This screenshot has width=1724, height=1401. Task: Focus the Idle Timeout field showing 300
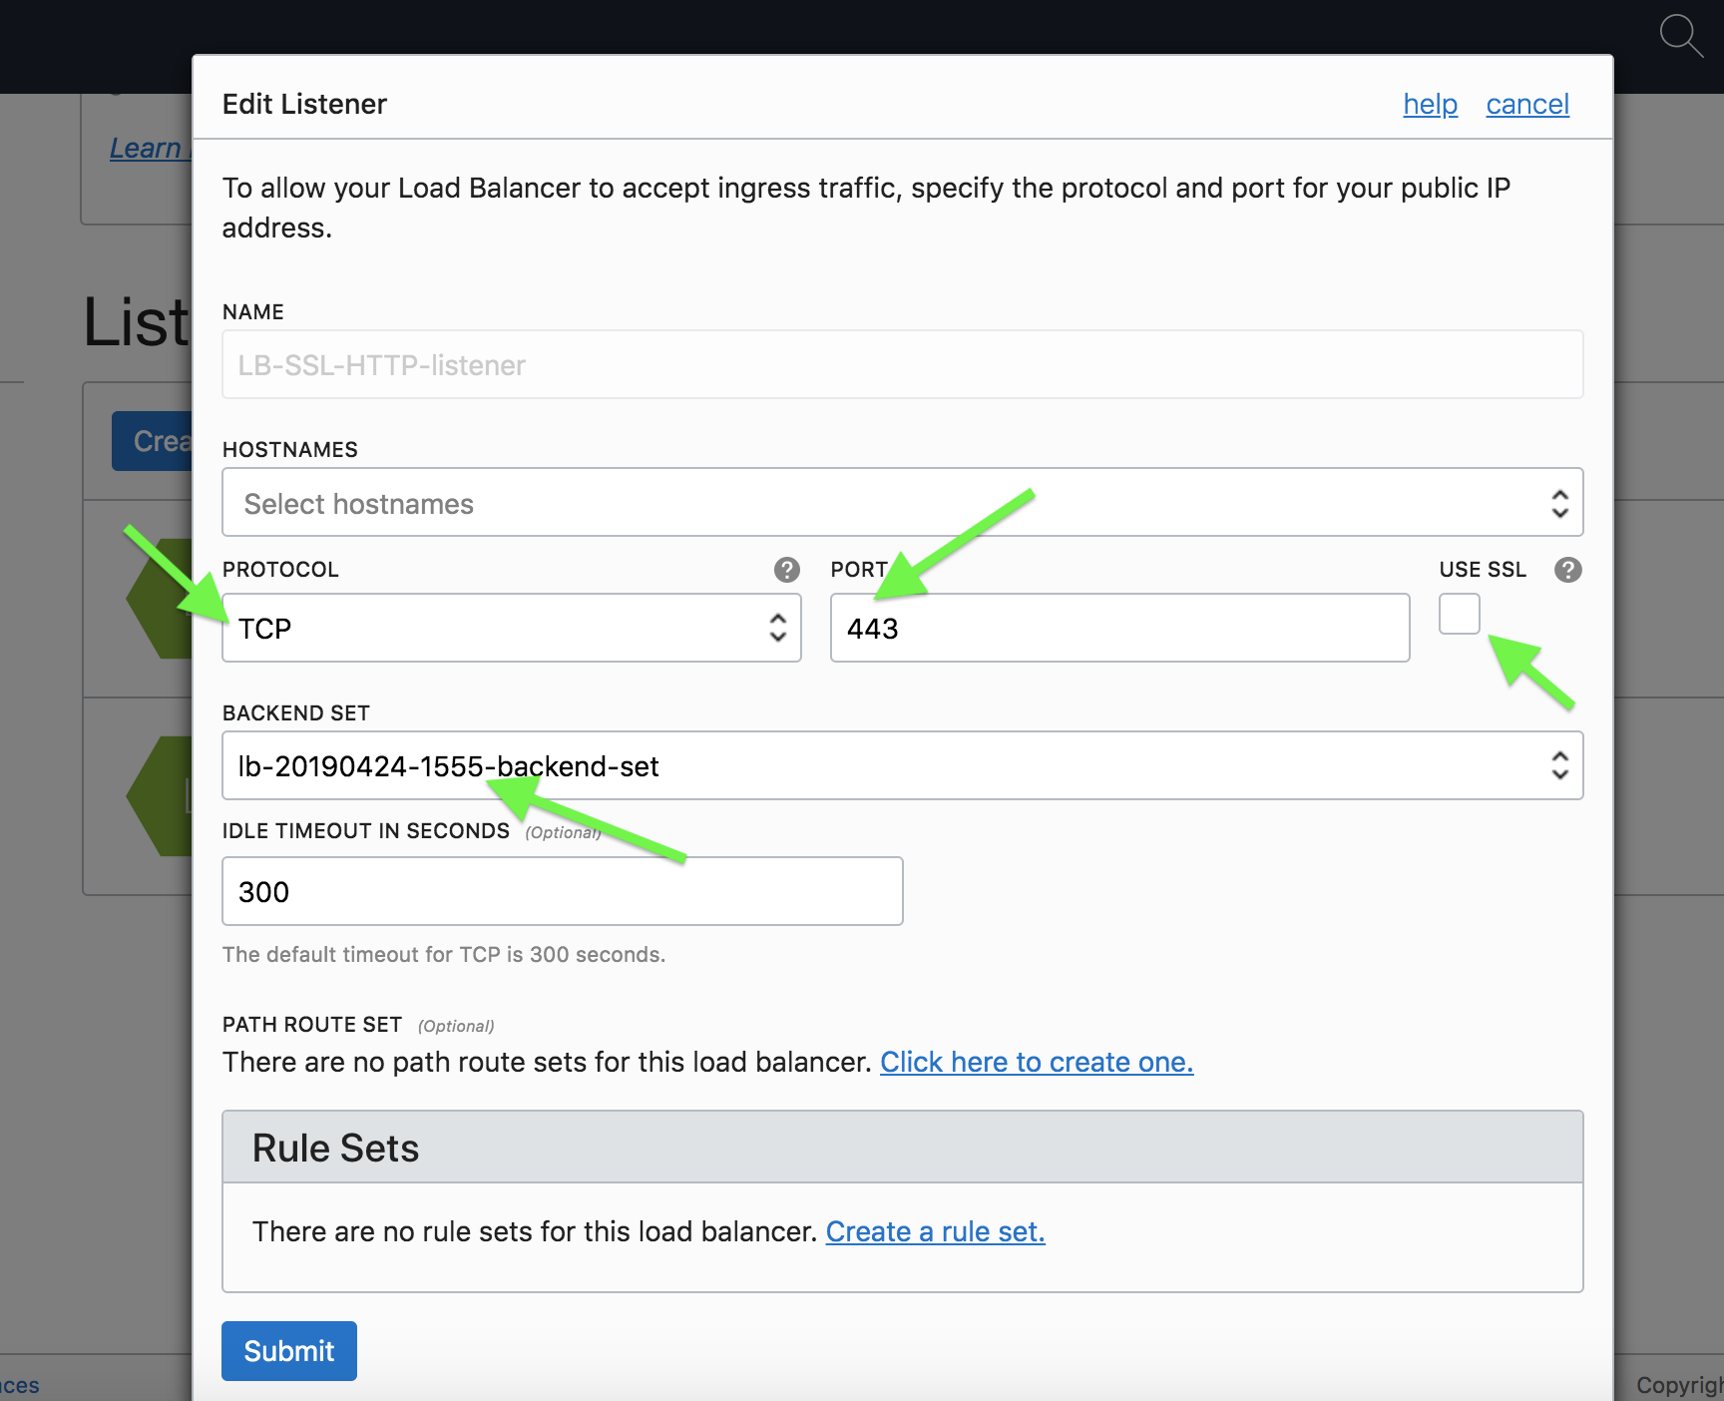(x=562, y=891)
